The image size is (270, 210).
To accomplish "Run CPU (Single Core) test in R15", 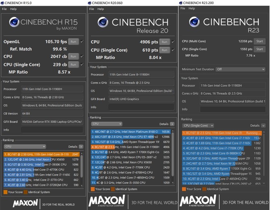I will [x=73, y=65].
